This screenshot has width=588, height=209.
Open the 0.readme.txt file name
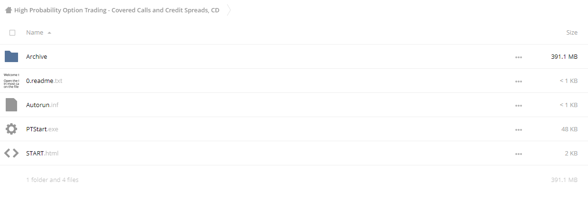pyautogui.click(x=44, y=81)
